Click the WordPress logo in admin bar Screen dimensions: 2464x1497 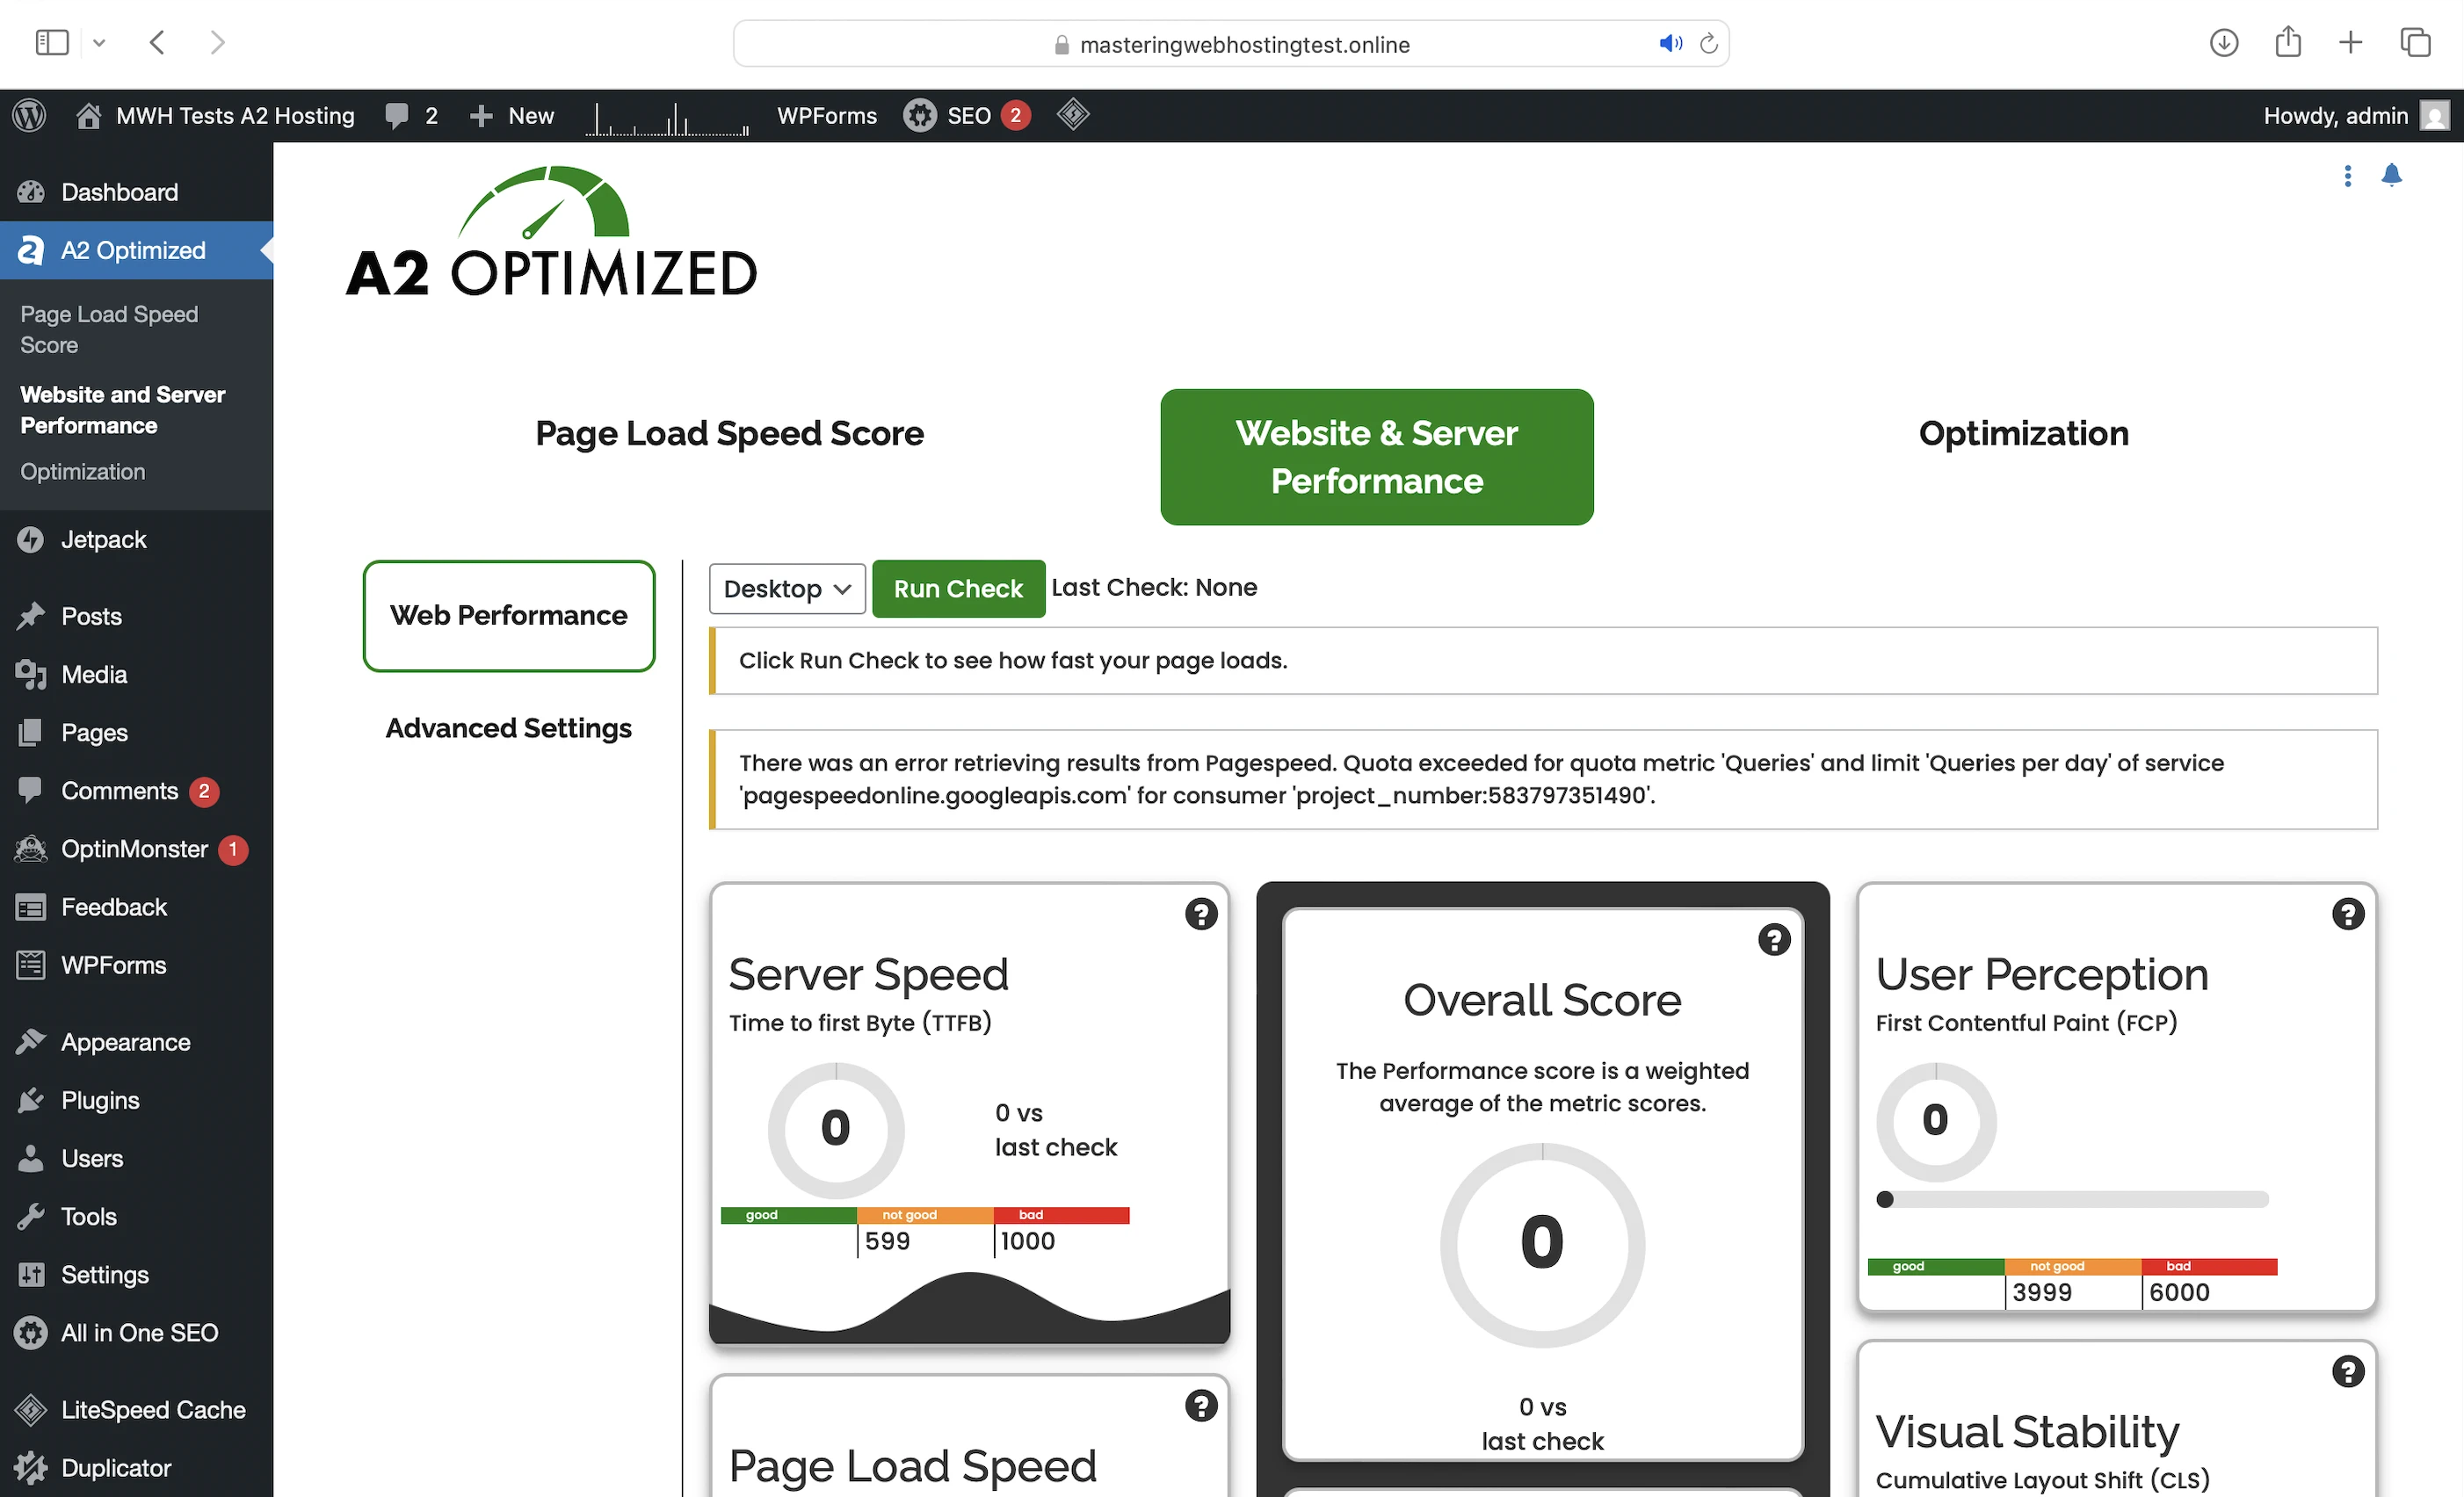pyautogui.click(x=30, y=115)
